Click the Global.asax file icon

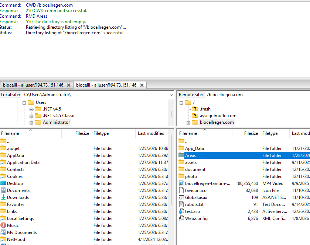(181, 197)
